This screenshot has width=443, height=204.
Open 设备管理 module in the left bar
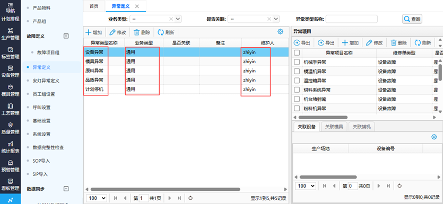(x=11, y=72)
